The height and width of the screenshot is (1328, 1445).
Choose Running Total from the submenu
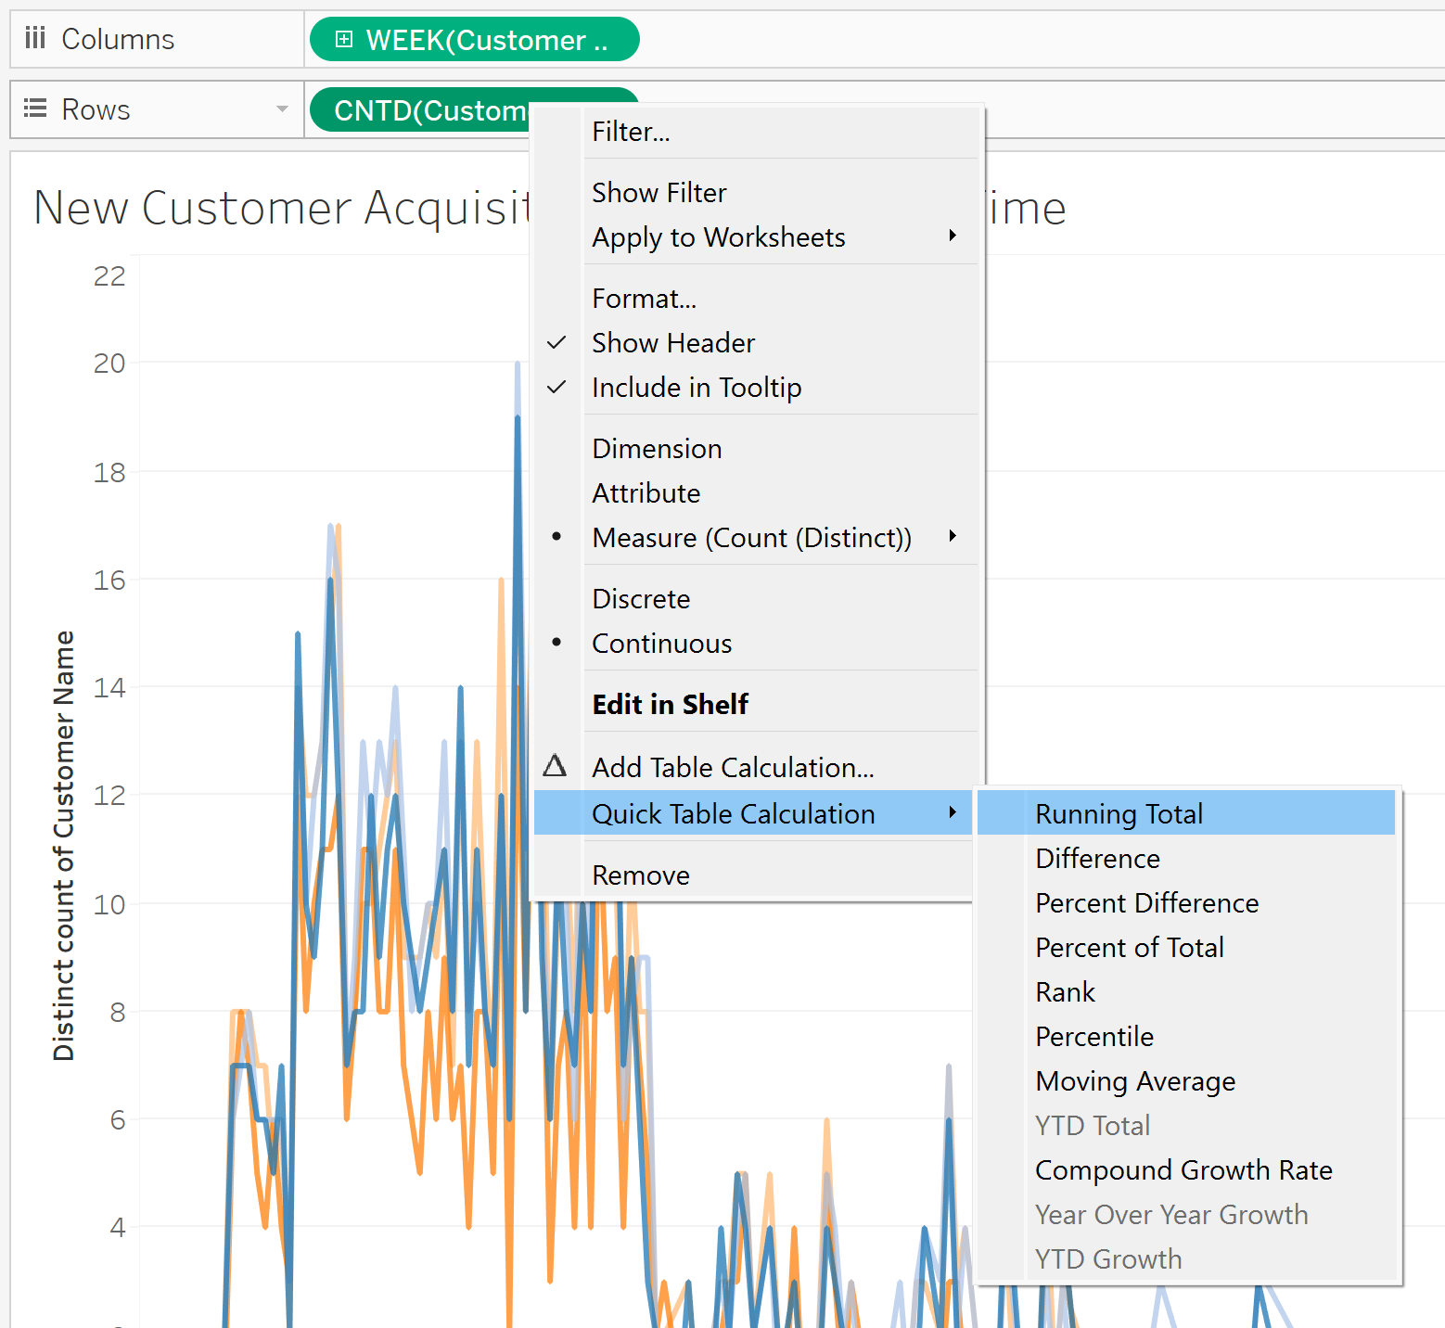1119,813
